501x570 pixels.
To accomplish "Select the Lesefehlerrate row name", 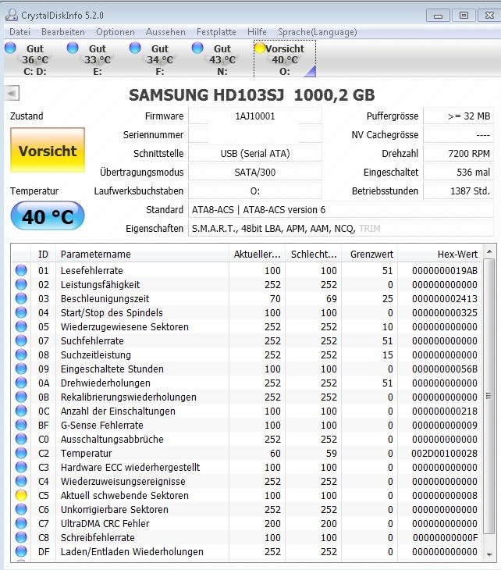I will pyautogui.click(x=91, y=270).
